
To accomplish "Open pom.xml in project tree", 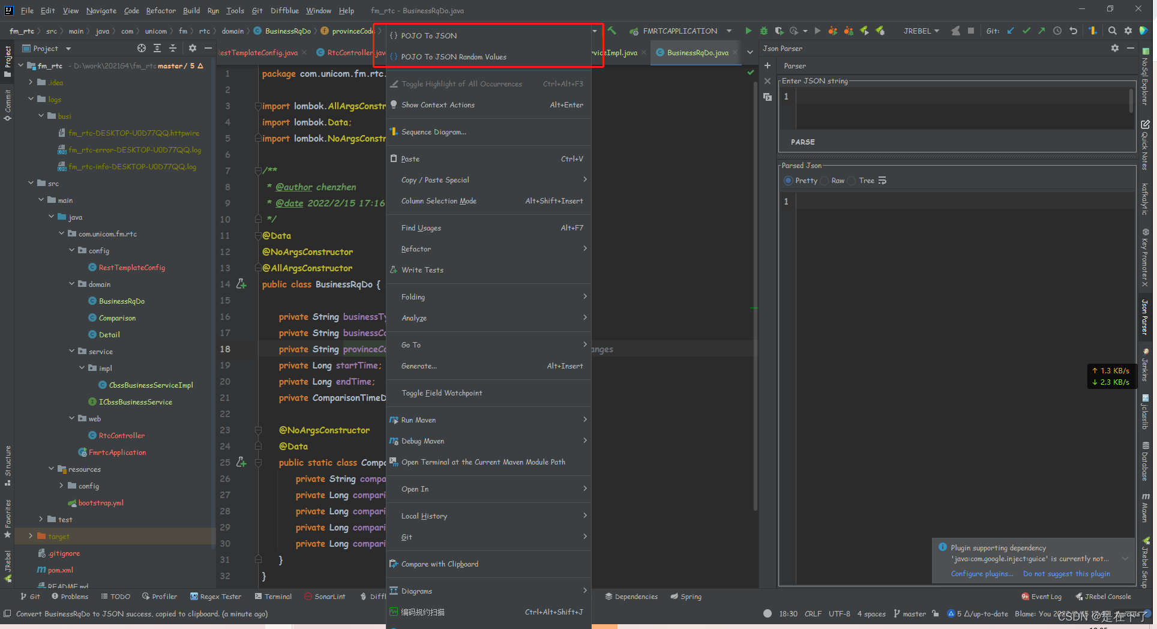I will pos(55,570).
